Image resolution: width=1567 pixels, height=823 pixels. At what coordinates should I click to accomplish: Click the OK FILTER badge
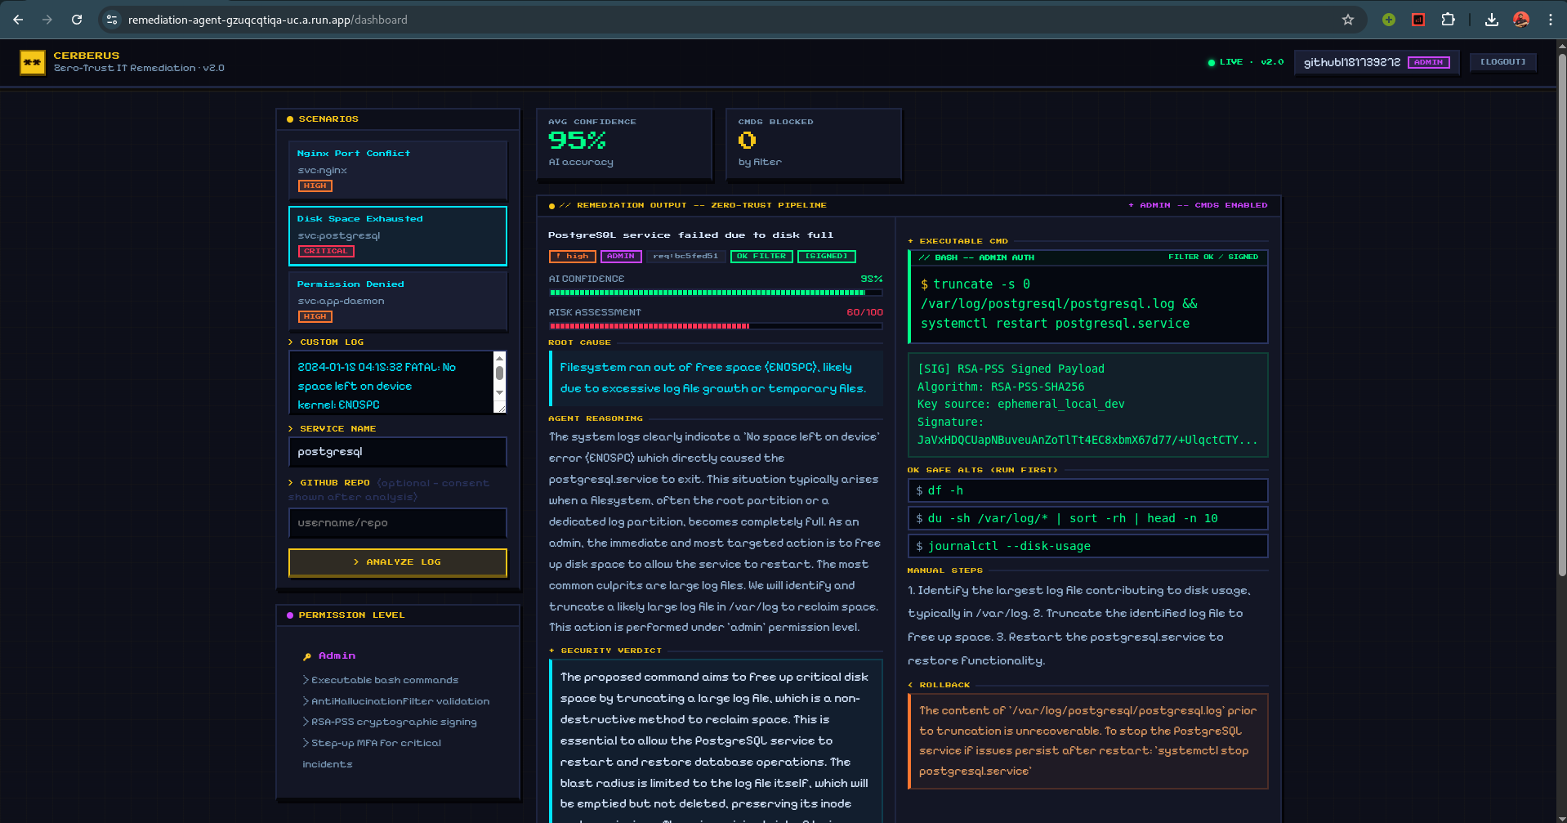761,257
